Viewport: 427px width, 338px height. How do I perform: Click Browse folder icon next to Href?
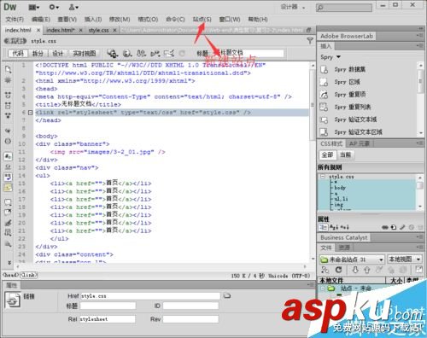pos(227,296)
